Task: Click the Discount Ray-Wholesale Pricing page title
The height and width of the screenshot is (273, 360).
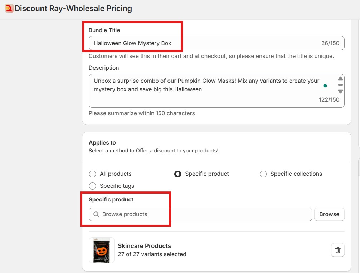Action: (73, 8)
